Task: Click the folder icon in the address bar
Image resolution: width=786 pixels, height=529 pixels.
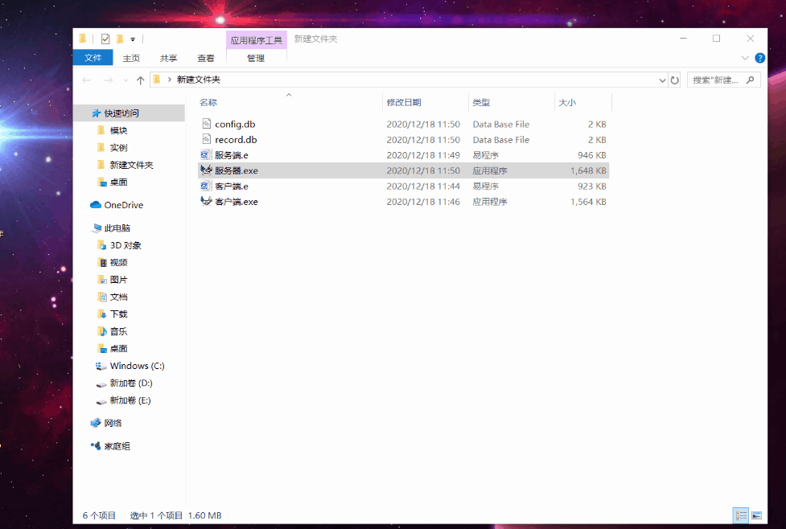Action: pyautogui.click(x=157, y=79)
